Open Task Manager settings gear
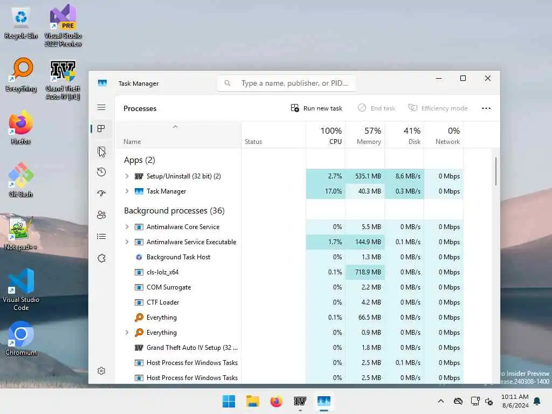This screenshot has height=414, width=552. [x=101, y=371]
